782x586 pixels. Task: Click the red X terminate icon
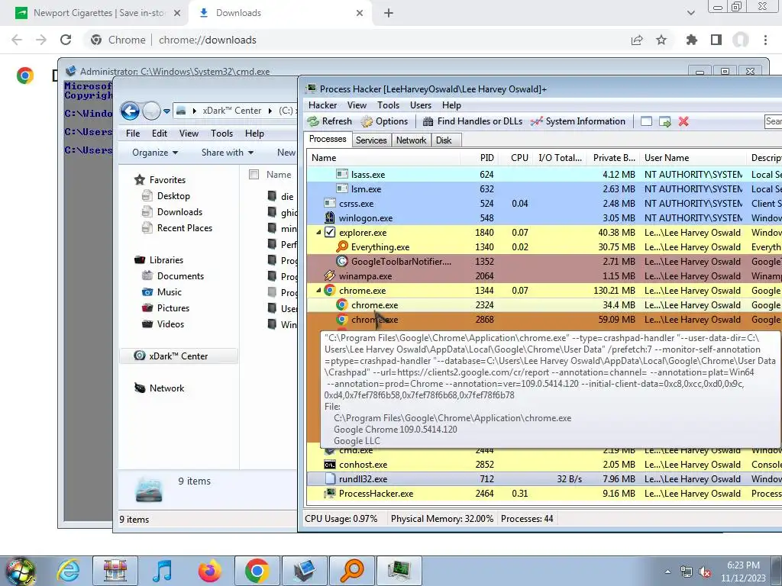pyautogui.click(x=683, y=121)
